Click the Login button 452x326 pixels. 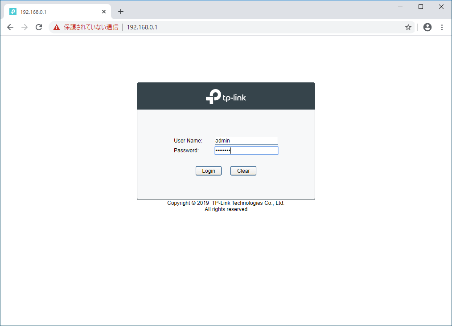[x=209, y=171]
